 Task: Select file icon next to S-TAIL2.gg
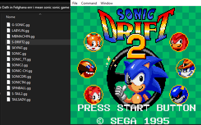point(9,94)
